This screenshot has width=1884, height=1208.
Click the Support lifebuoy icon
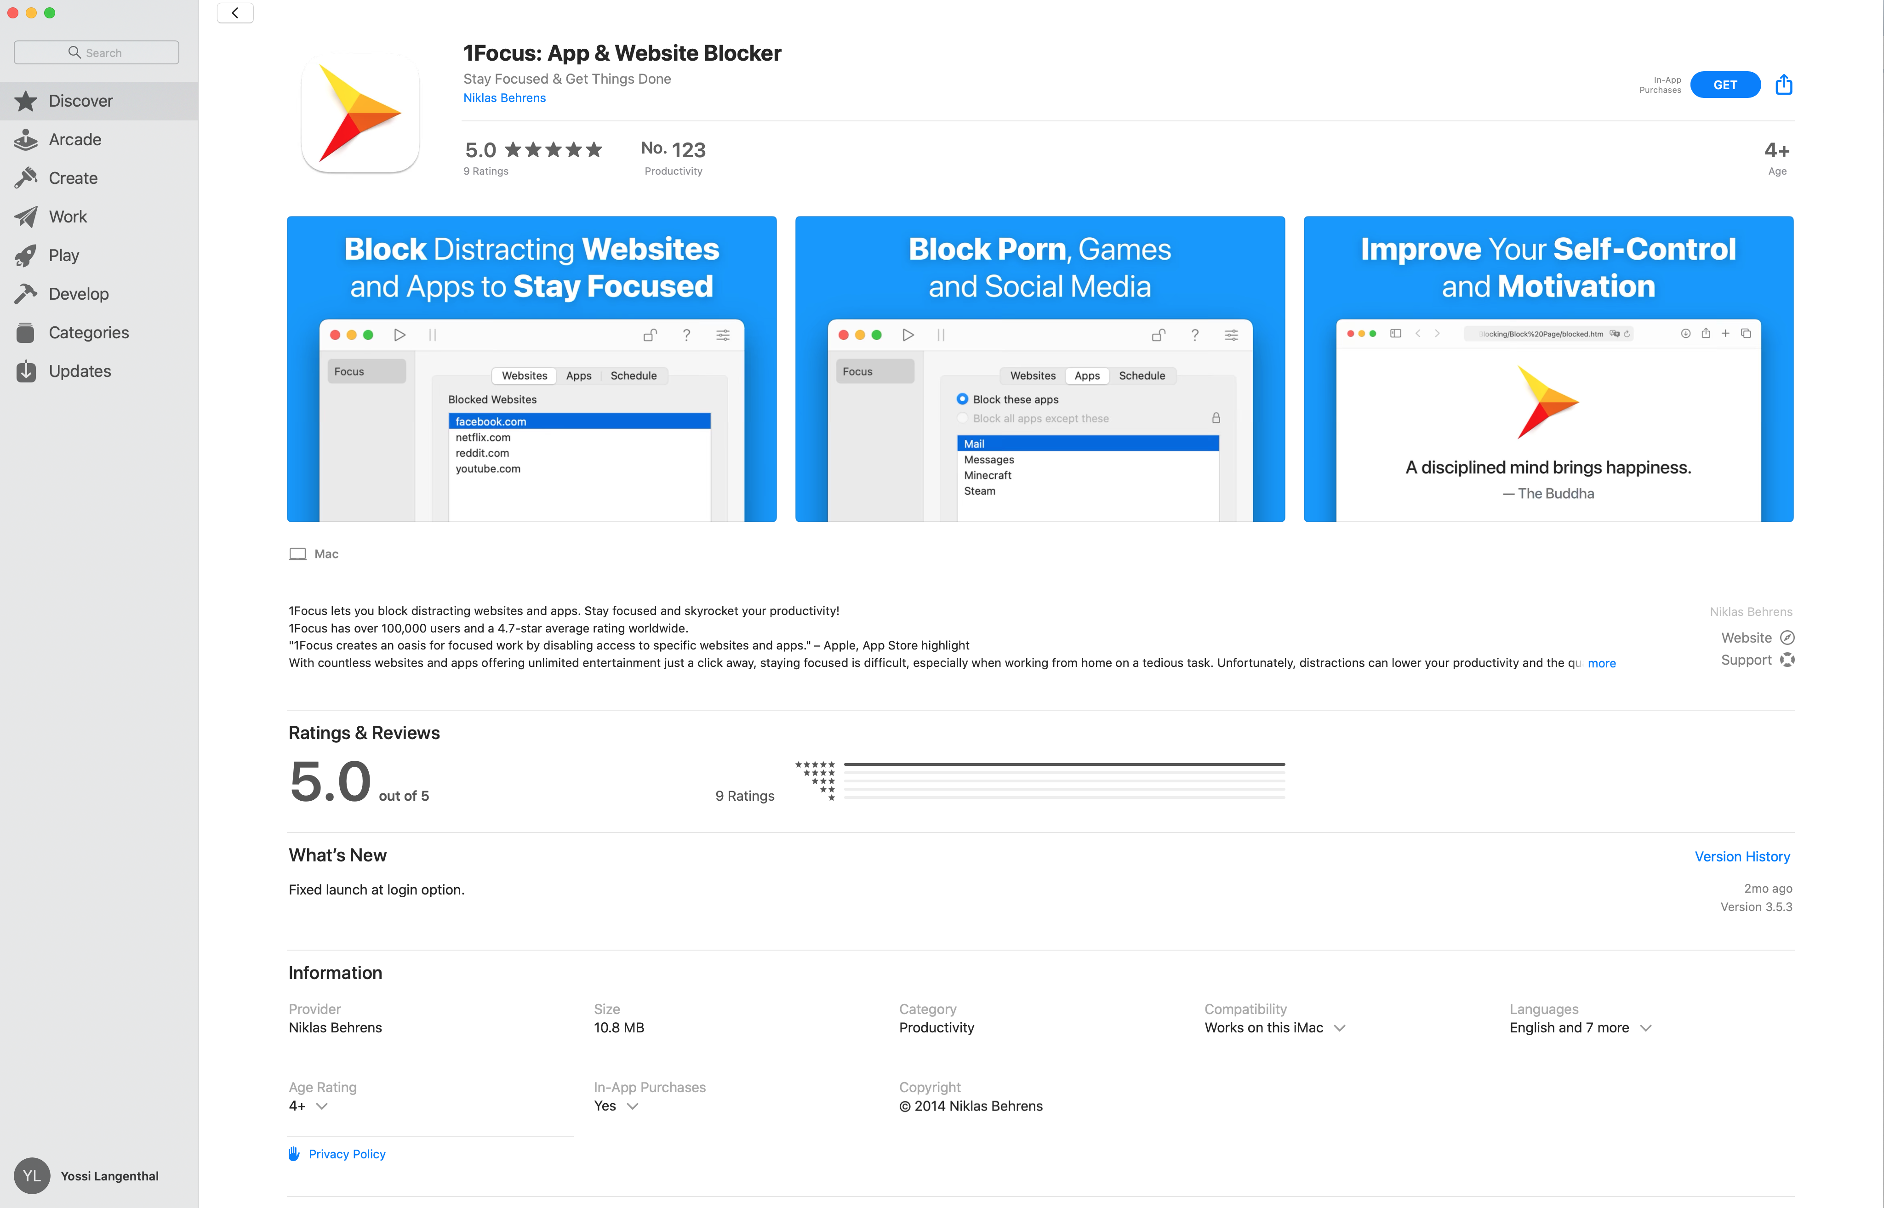tap(1787, 660)
